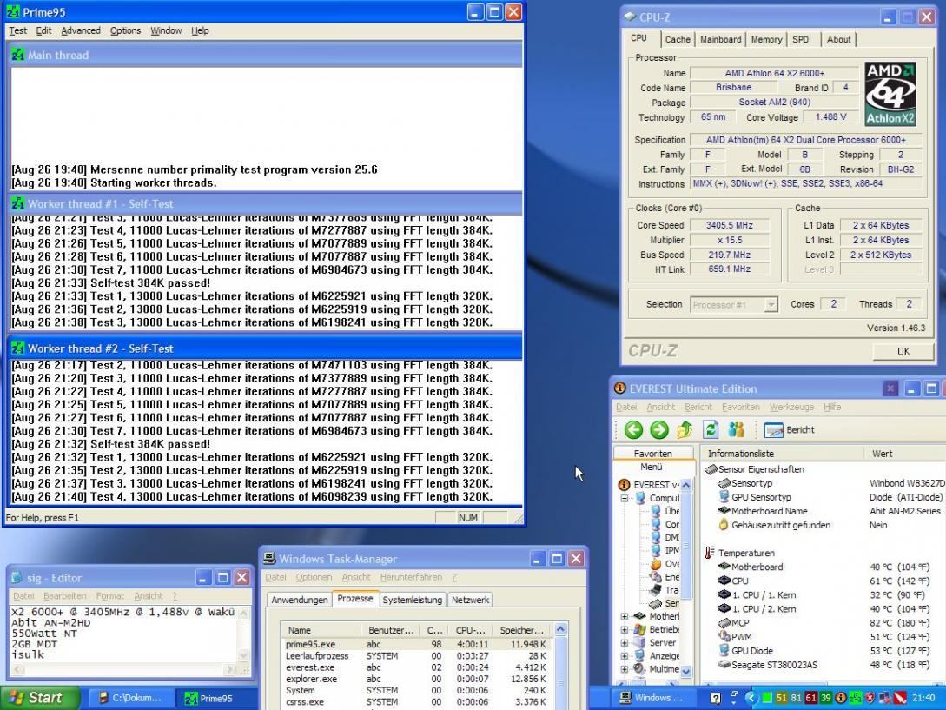Click the sig Editor vertical scrollbar
The image size is (946, 710).
point(244,635)
